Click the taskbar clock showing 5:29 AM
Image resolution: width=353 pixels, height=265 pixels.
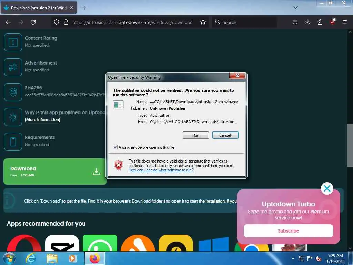[x=335, y=258]
